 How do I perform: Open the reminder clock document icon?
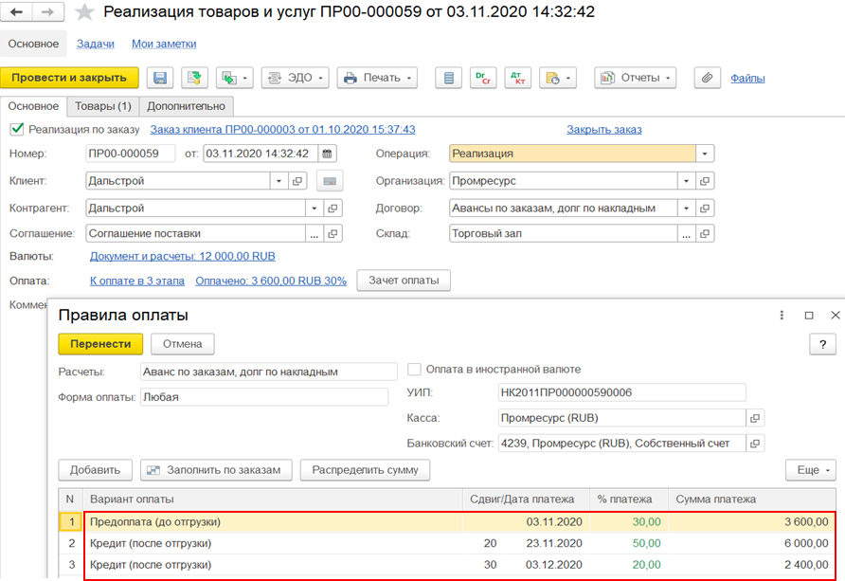[x=558, y=78]
